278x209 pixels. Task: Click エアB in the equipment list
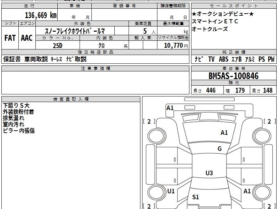point(237,59)
